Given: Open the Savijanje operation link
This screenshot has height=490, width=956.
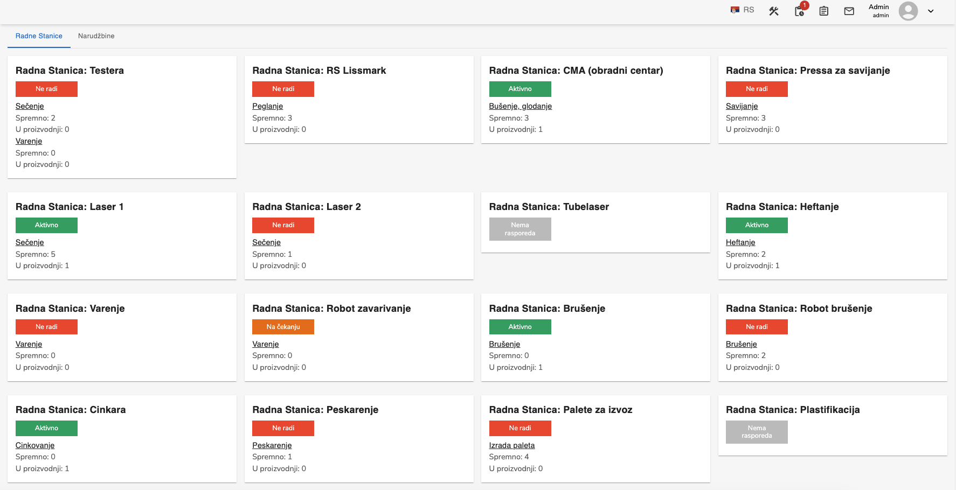Looking at the screenshot, I should [742, 106].
